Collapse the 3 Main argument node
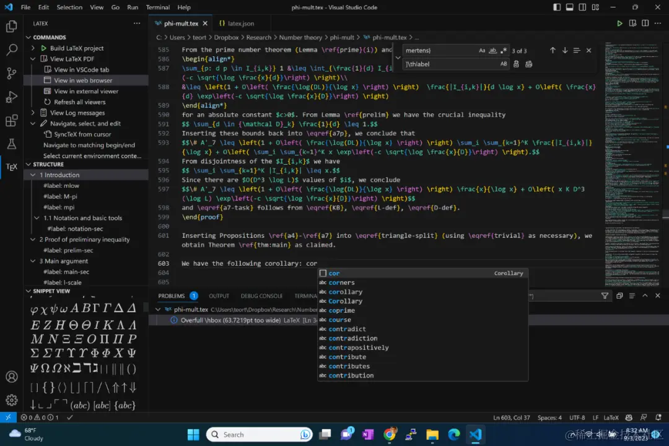 tap(33, 261)
